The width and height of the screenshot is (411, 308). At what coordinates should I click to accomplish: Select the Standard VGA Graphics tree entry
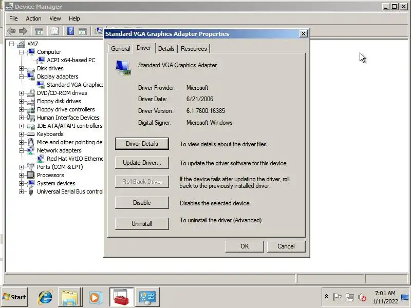coord(74,85)
